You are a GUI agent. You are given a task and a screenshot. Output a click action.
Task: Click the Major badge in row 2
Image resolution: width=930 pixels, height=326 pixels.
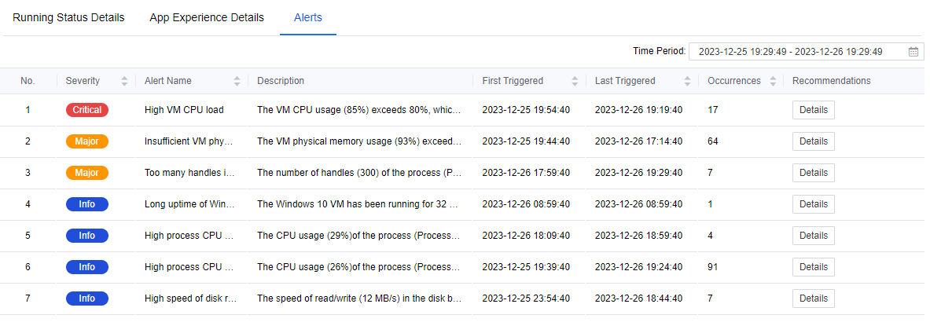(x=87, y=141)
